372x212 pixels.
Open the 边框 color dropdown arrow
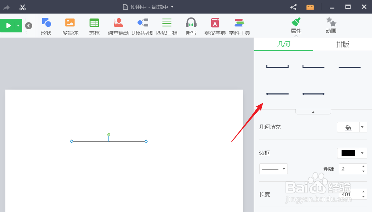point(362,153)
